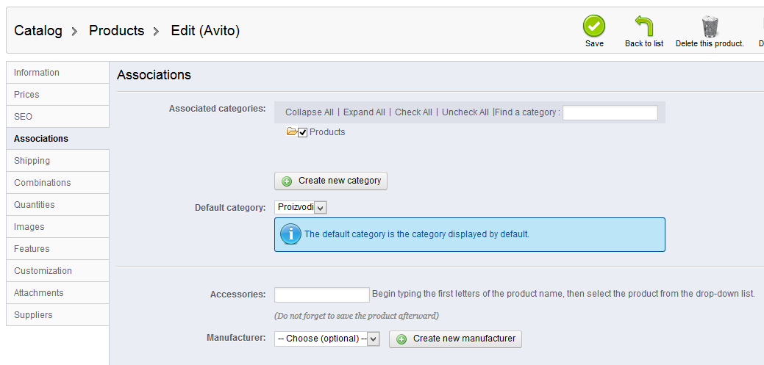Image resolution: width=764 pixels, height=365 pixels.
Task: Click the blue info icon in default category hint
Action: coord(291,234)
